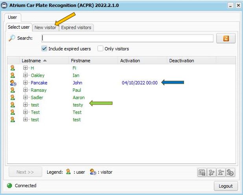
Task: Click the car icon in title bar
Action: click(x=4, y=5)
